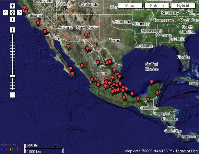
Task: Pan the map up with the arrow
Action: coord(12,6)
